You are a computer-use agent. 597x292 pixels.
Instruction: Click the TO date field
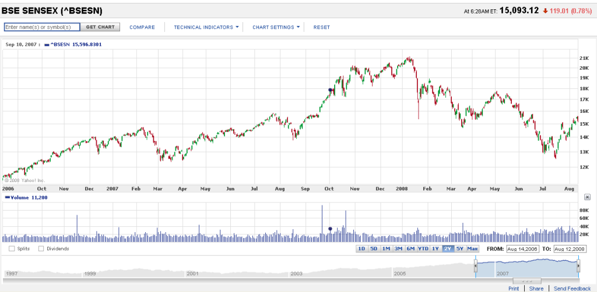point(570,249)
